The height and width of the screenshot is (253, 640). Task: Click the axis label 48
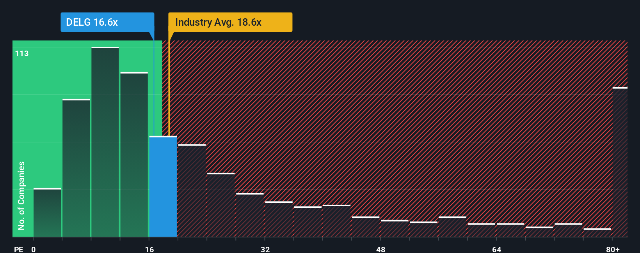pyautogui.click(x=381, y=249)
